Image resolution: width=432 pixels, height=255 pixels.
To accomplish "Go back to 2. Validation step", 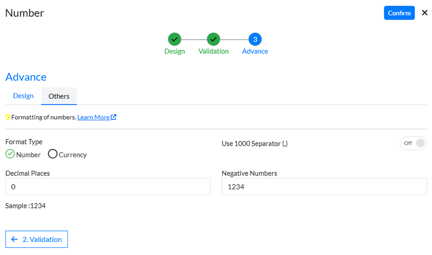I will click(x=37, y=239).
